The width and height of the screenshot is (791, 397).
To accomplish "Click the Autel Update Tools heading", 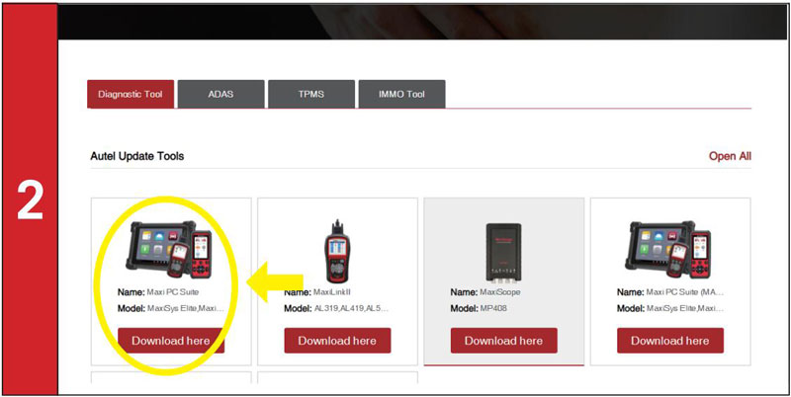I will click(137, 156).
